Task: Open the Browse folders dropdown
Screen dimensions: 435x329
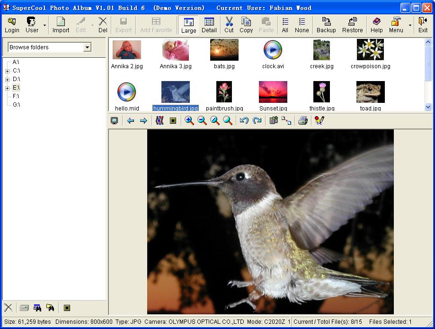Action: (87, 47)
